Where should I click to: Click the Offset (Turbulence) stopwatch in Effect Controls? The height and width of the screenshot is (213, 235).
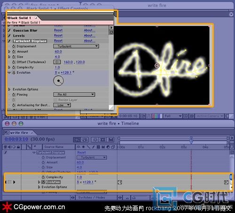click(x=14, y=62)
